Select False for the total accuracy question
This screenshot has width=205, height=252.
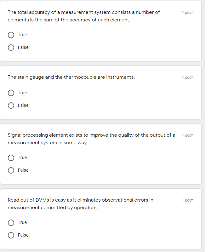click(x=11, y=47)
